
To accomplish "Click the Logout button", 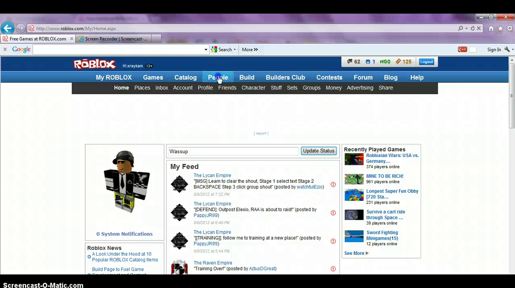I will pos(426,62).
